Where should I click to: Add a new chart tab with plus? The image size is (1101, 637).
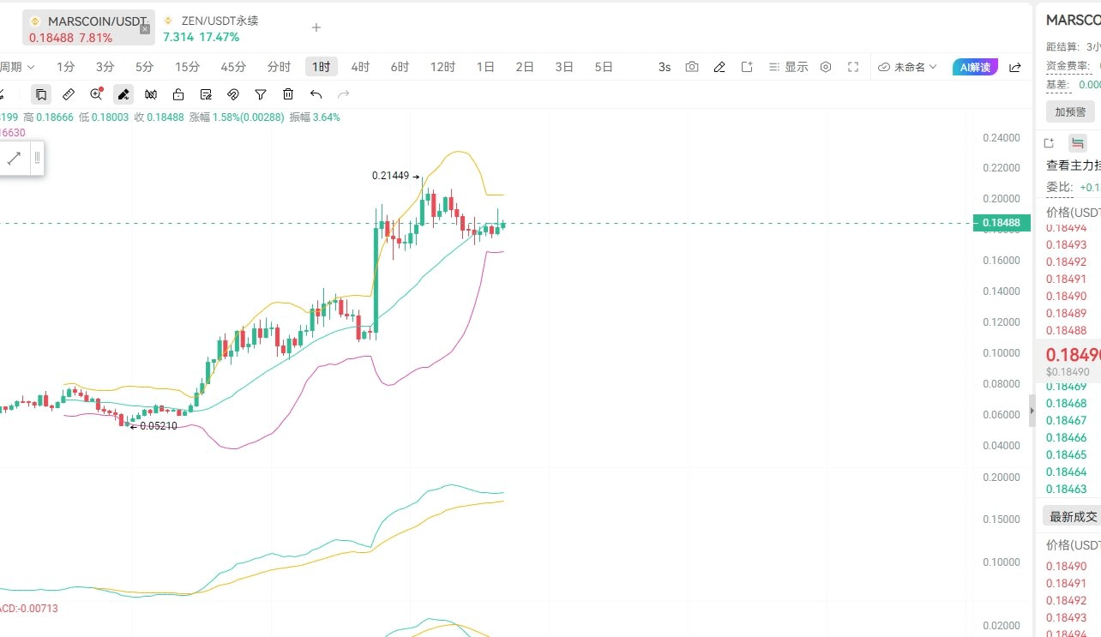316,27
